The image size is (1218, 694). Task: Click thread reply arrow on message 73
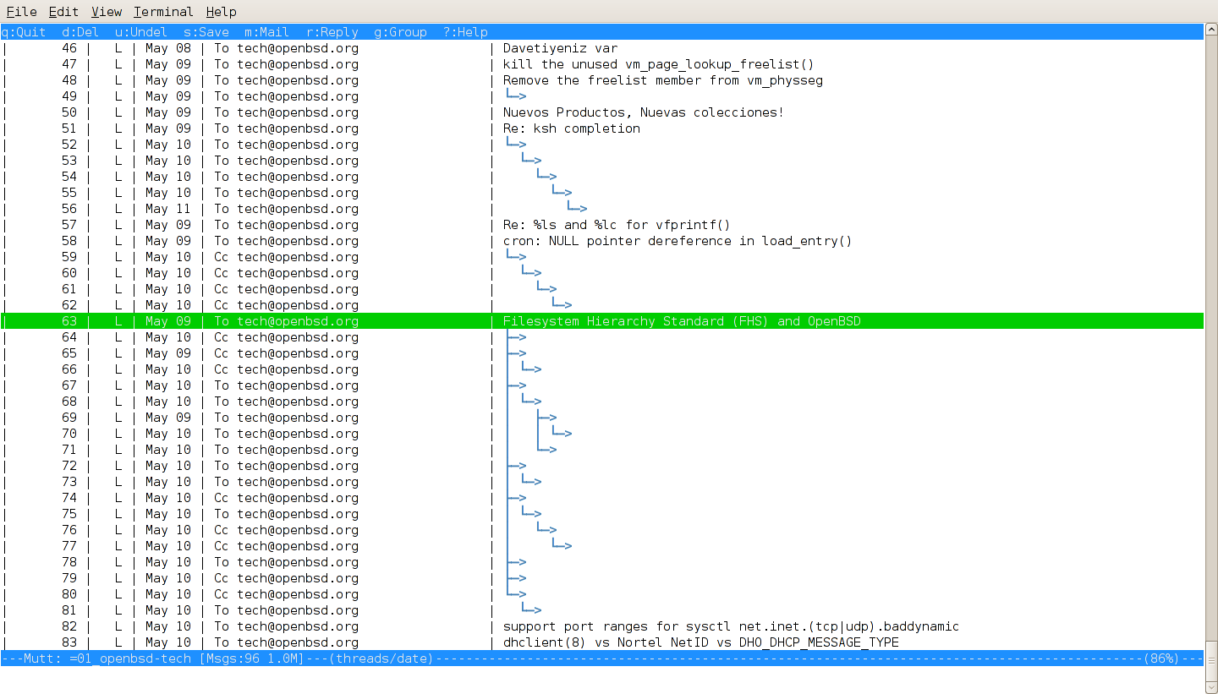(530, 482)
